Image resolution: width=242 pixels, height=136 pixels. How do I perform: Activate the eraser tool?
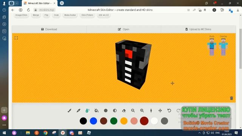point(124,111)
